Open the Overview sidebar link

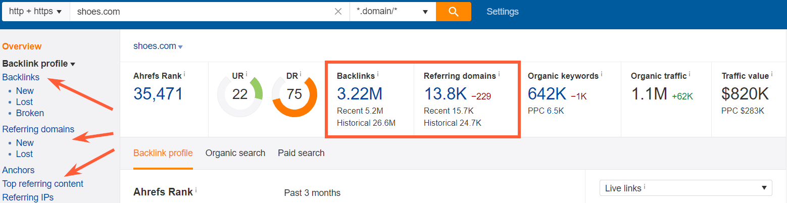click(x=22, y=46)
